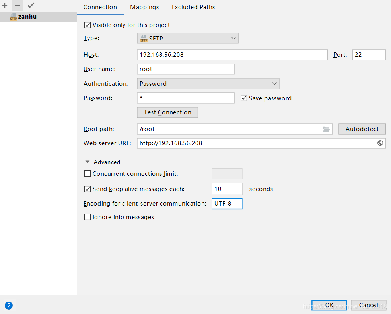
Task: Switch to the Connection tab
Action: coord(100,7)
